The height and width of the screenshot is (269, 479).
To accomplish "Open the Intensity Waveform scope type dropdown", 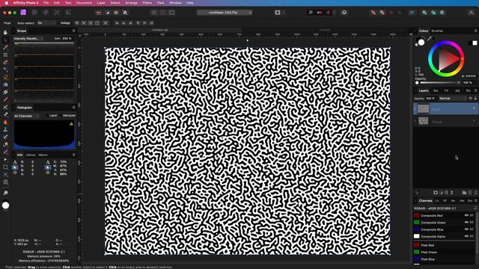I will pos(28,38).
